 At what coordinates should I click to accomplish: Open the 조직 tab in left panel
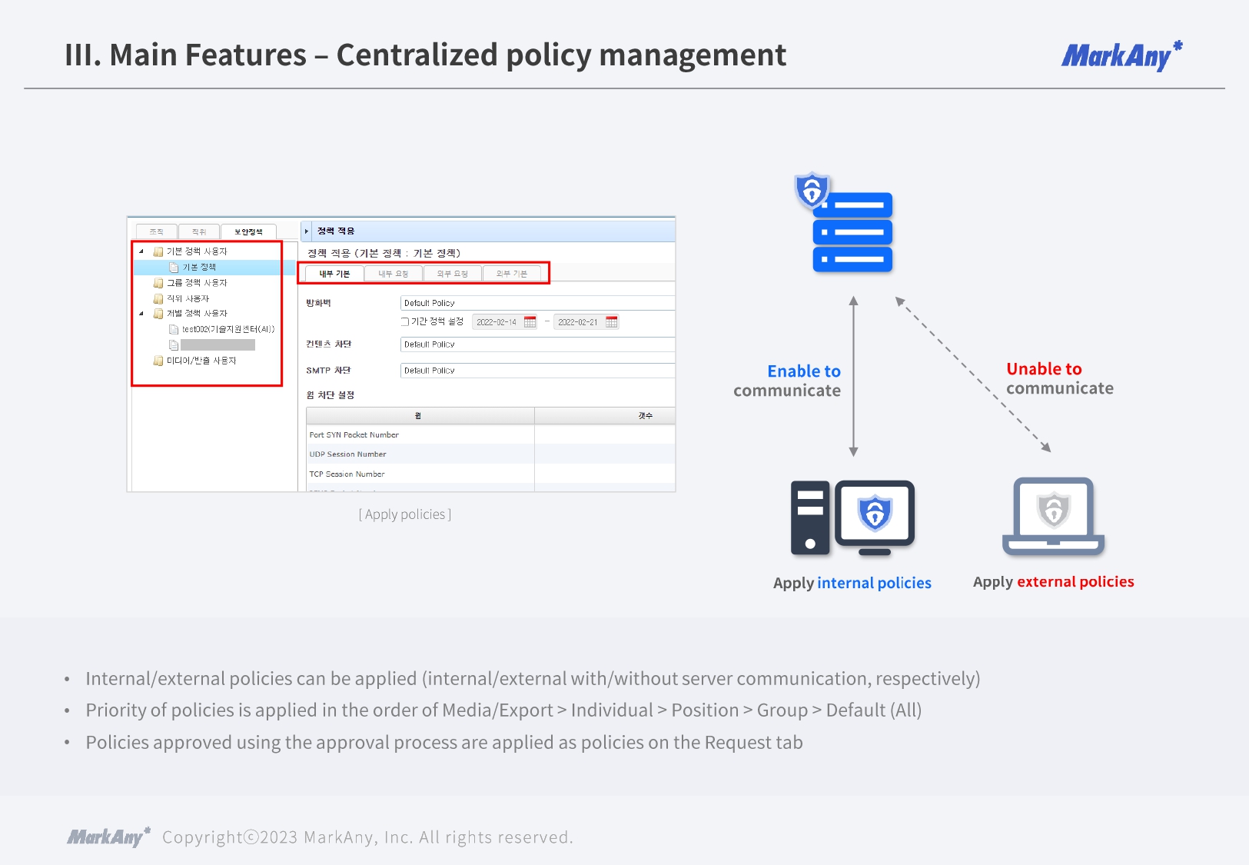click(157, 231)
